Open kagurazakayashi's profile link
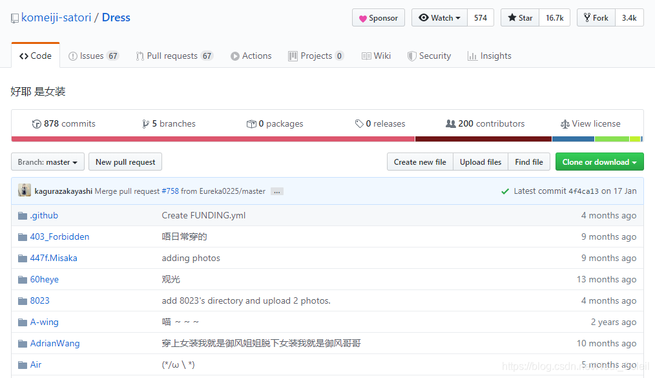Image resolution: width=655 pixels, height=378 pixels. tap(63, 191)
